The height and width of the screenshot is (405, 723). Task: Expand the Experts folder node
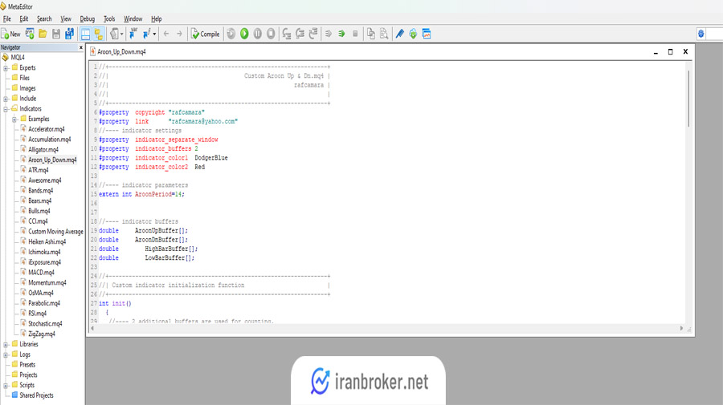coord(6,68)
